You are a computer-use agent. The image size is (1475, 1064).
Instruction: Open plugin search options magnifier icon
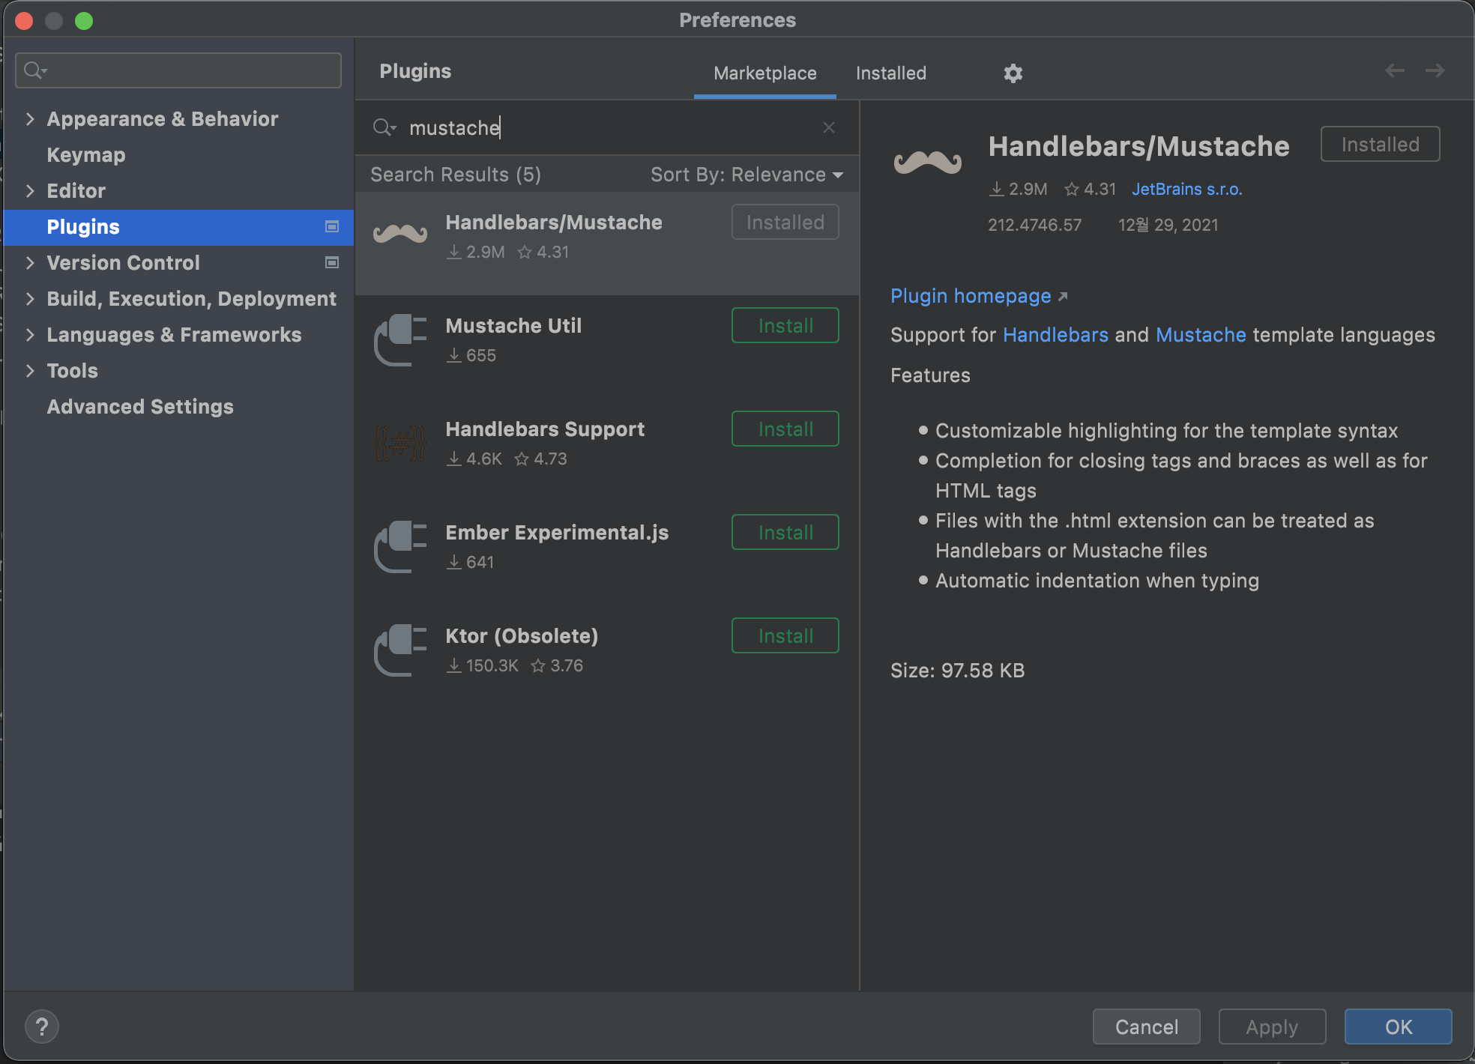384,127
